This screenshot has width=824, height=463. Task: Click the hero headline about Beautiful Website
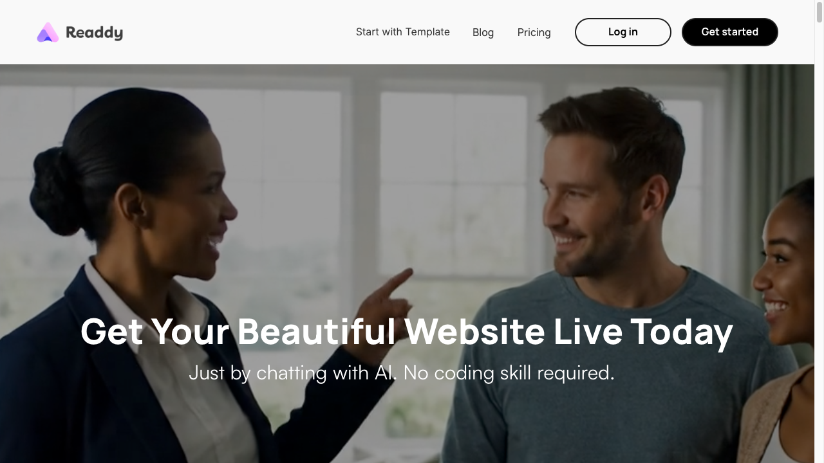point(407,331)
